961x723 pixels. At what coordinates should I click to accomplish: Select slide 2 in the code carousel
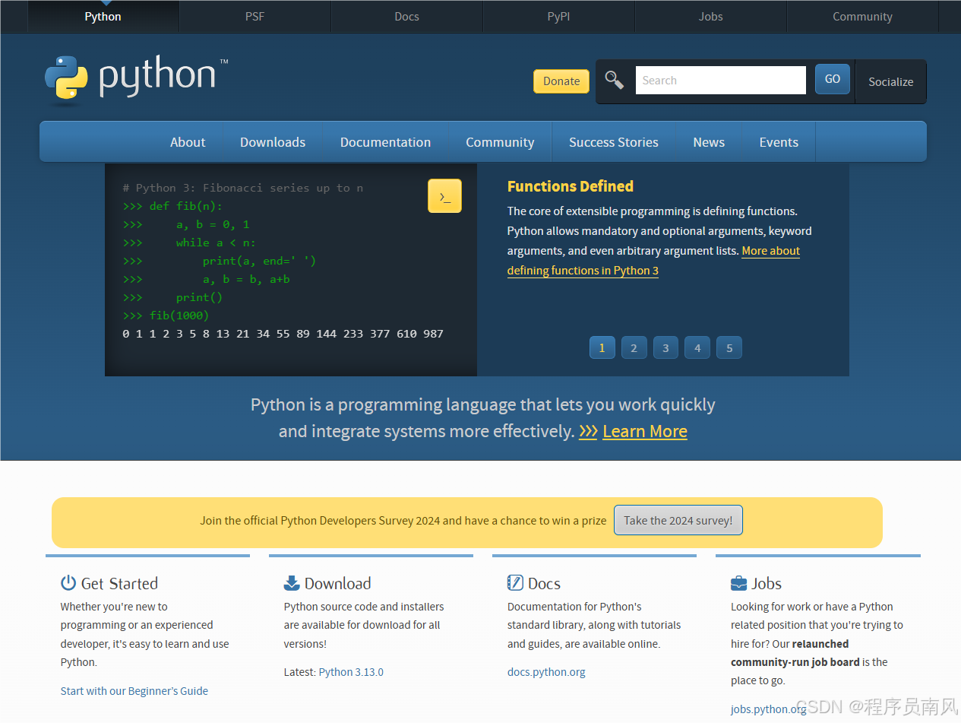[x=634, y=347]
